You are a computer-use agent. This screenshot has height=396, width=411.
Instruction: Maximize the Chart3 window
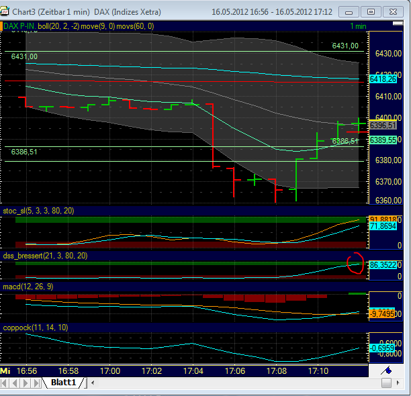(371, 12)
